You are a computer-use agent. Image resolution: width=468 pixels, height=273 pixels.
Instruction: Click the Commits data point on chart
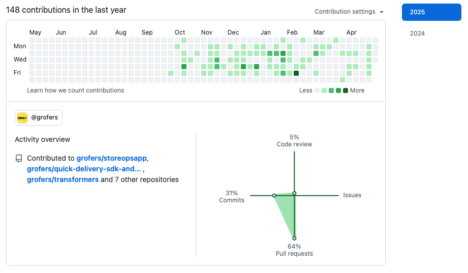pos(274,196)
